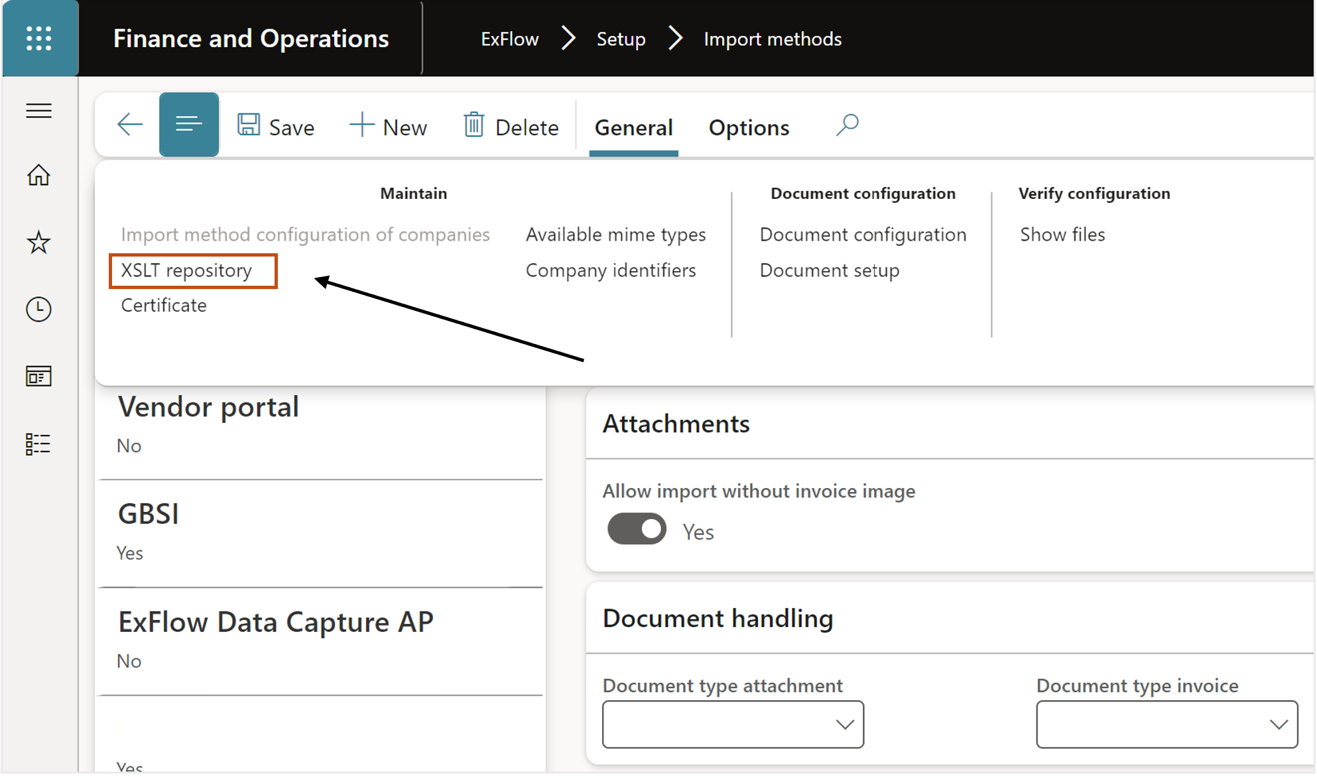Open XSLT repository
The image size is (1317, 777).
point(186,270)
